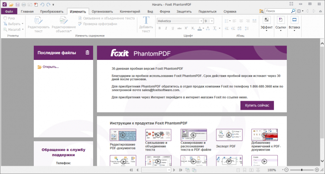Center paragraph text
The height and width of the screenshot is (174, 325).
pyautogui.click(x=241, y=21)
